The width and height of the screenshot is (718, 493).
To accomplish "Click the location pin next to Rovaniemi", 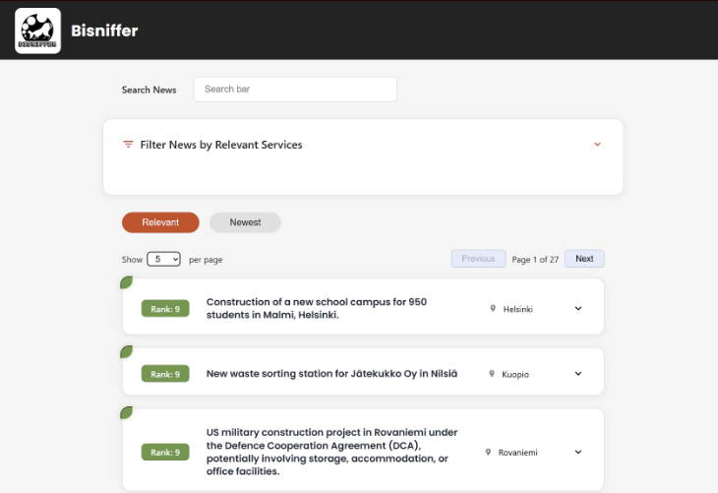I will (488, 452).
